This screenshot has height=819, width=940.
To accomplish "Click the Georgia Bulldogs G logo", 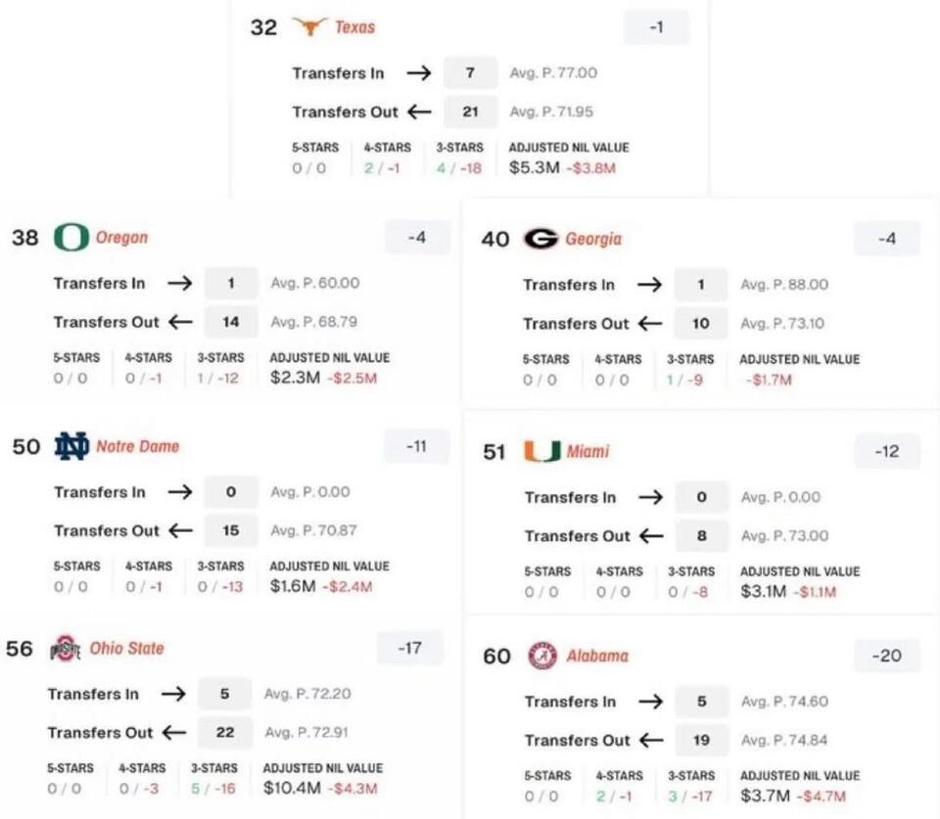I will pyautogui.click(x=540, y=238).
